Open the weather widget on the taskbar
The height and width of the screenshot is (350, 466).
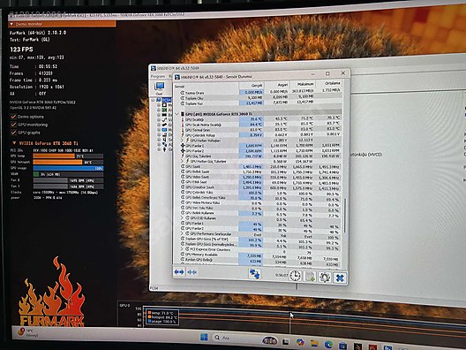[28, 332]
